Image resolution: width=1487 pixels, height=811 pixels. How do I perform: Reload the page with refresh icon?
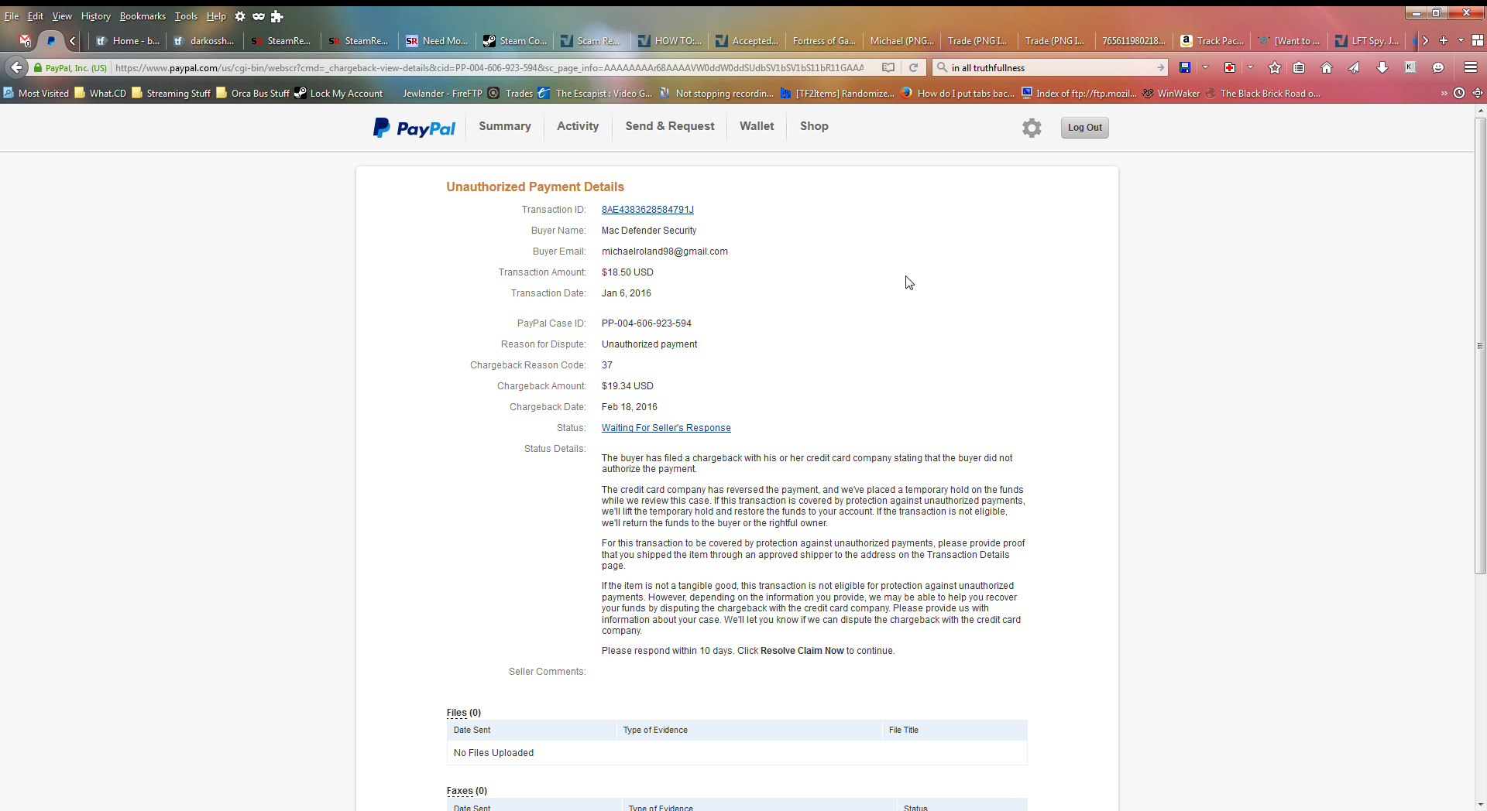coord(914,68)
